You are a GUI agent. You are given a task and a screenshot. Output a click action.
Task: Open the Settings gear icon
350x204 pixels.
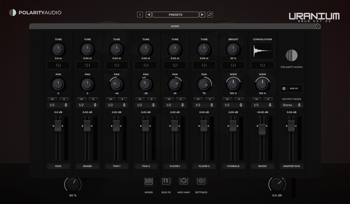tap(201, 181)
